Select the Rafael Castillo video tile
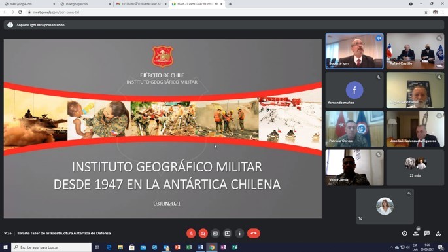 415,51
